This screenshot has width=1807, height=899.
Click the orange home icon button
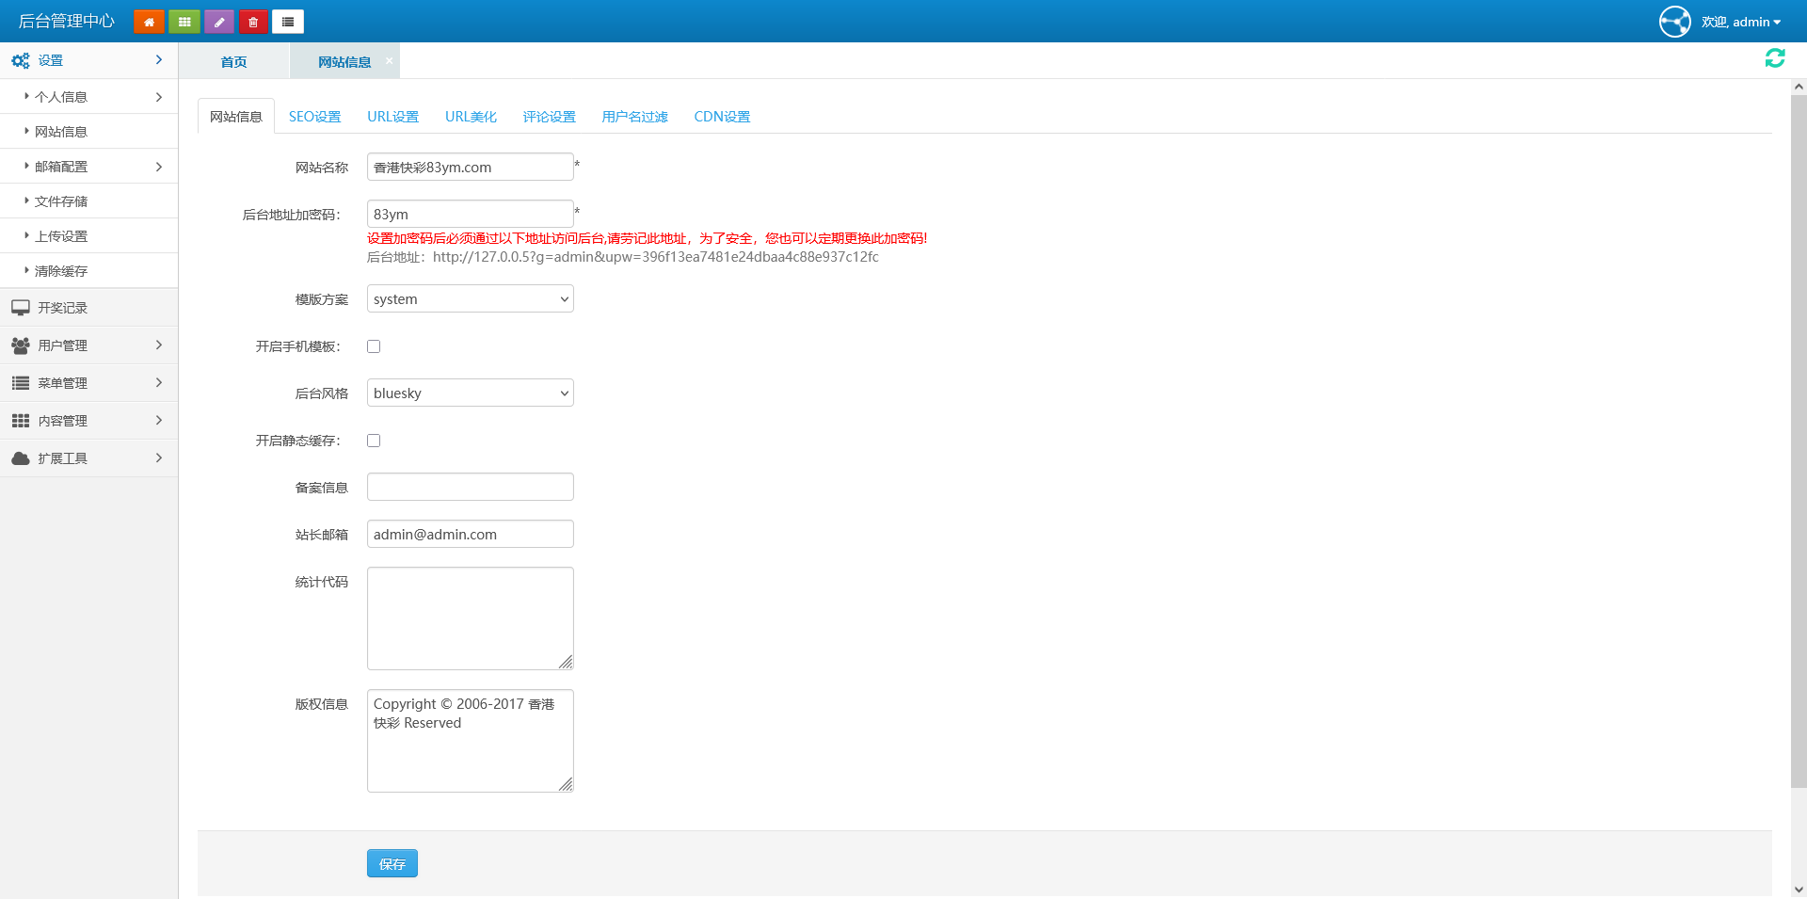(x=149, y=22)
